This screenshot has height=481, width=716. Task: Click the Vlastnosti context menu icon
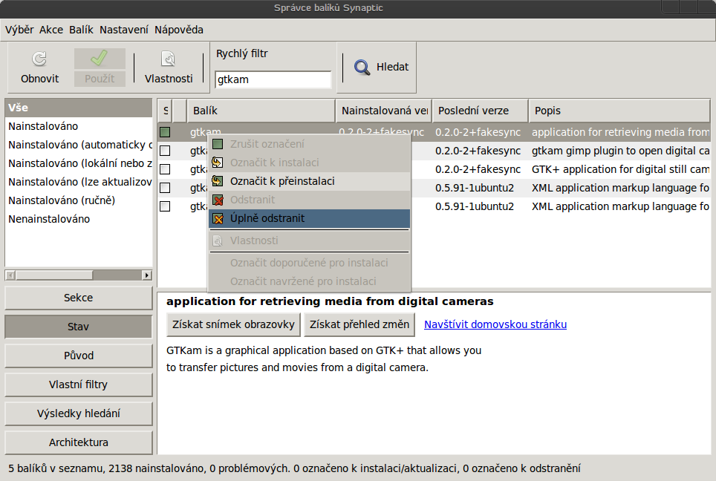(218, 240)
